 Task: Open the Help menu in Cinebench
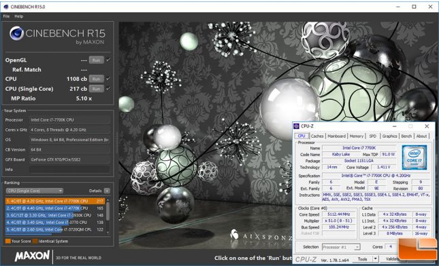(19, 16)
